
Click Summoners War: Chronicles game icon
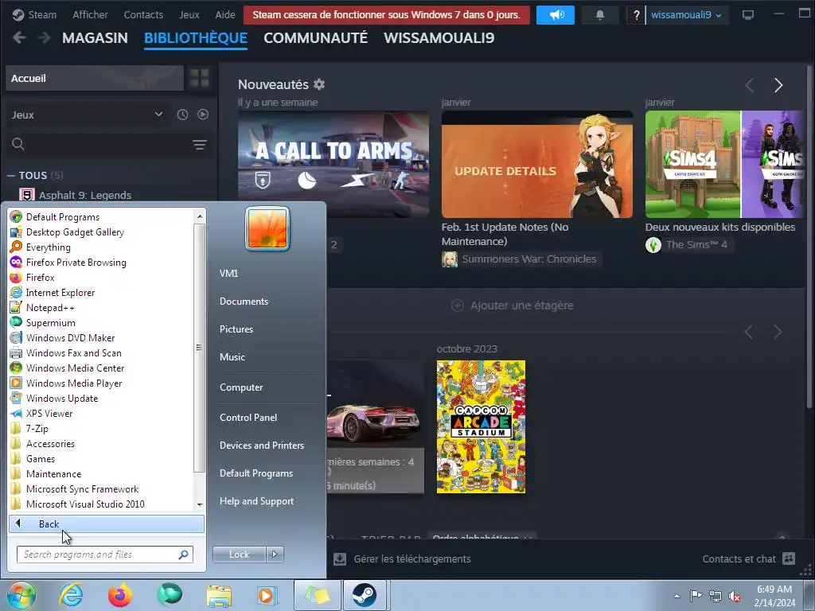450,259
